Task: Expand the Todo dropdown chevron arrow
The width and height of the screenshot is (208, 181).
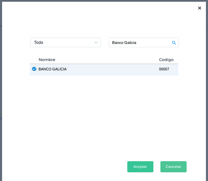Action: 96,42
